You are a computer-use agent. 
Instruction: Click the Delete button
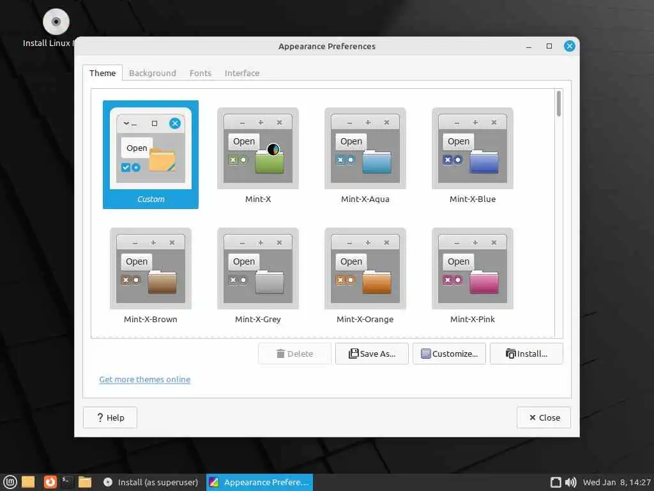click(294, 354)
